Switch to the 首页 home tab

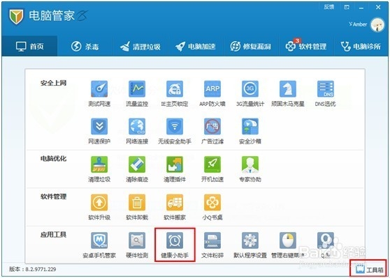click(x=29, y=46)
